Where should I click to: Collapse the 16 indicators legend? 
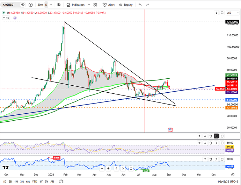[x=6, y=18]
